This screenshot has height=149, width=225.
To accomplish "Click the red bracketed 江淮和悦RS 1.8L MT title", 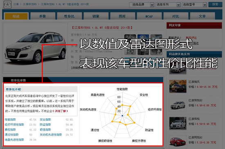I will [102, 27].
